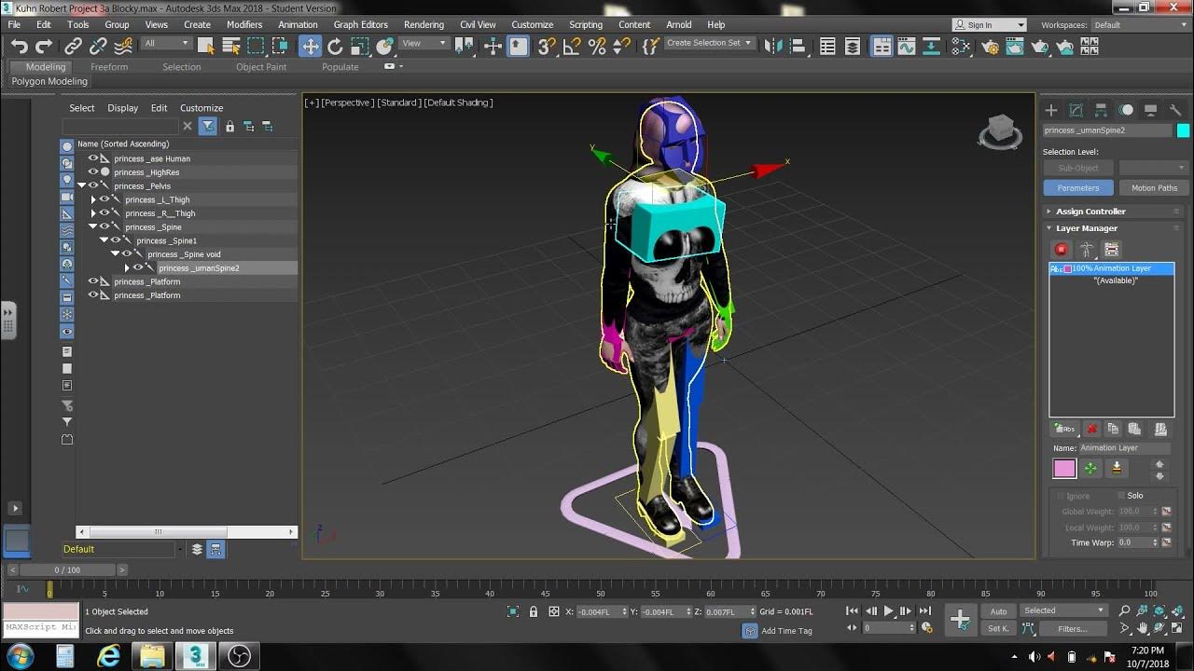Expand the princess _R__Thigh node
The height and width of the screenshot is (671, 1194).
pos(93,213)
